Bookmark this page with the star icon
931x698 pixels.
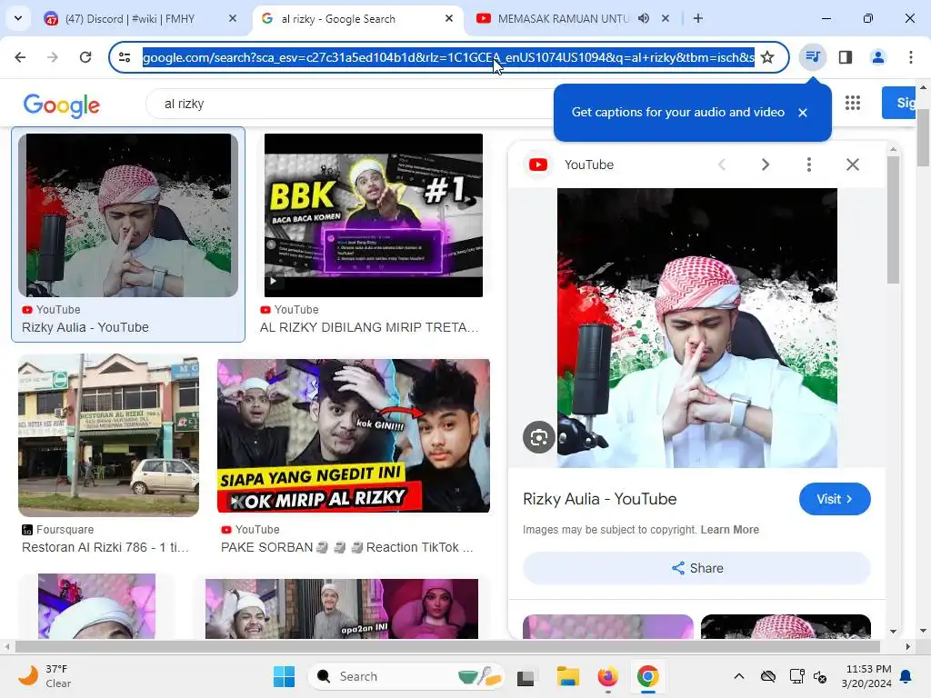click(767, 57)
